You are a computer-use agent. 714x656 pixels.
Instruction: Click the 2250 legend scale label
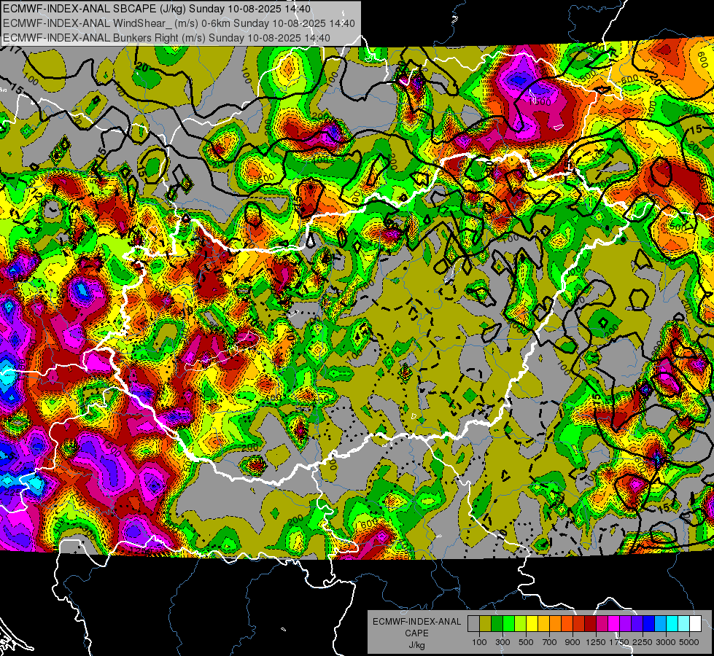pyautogui.click(x=643, y=642)
